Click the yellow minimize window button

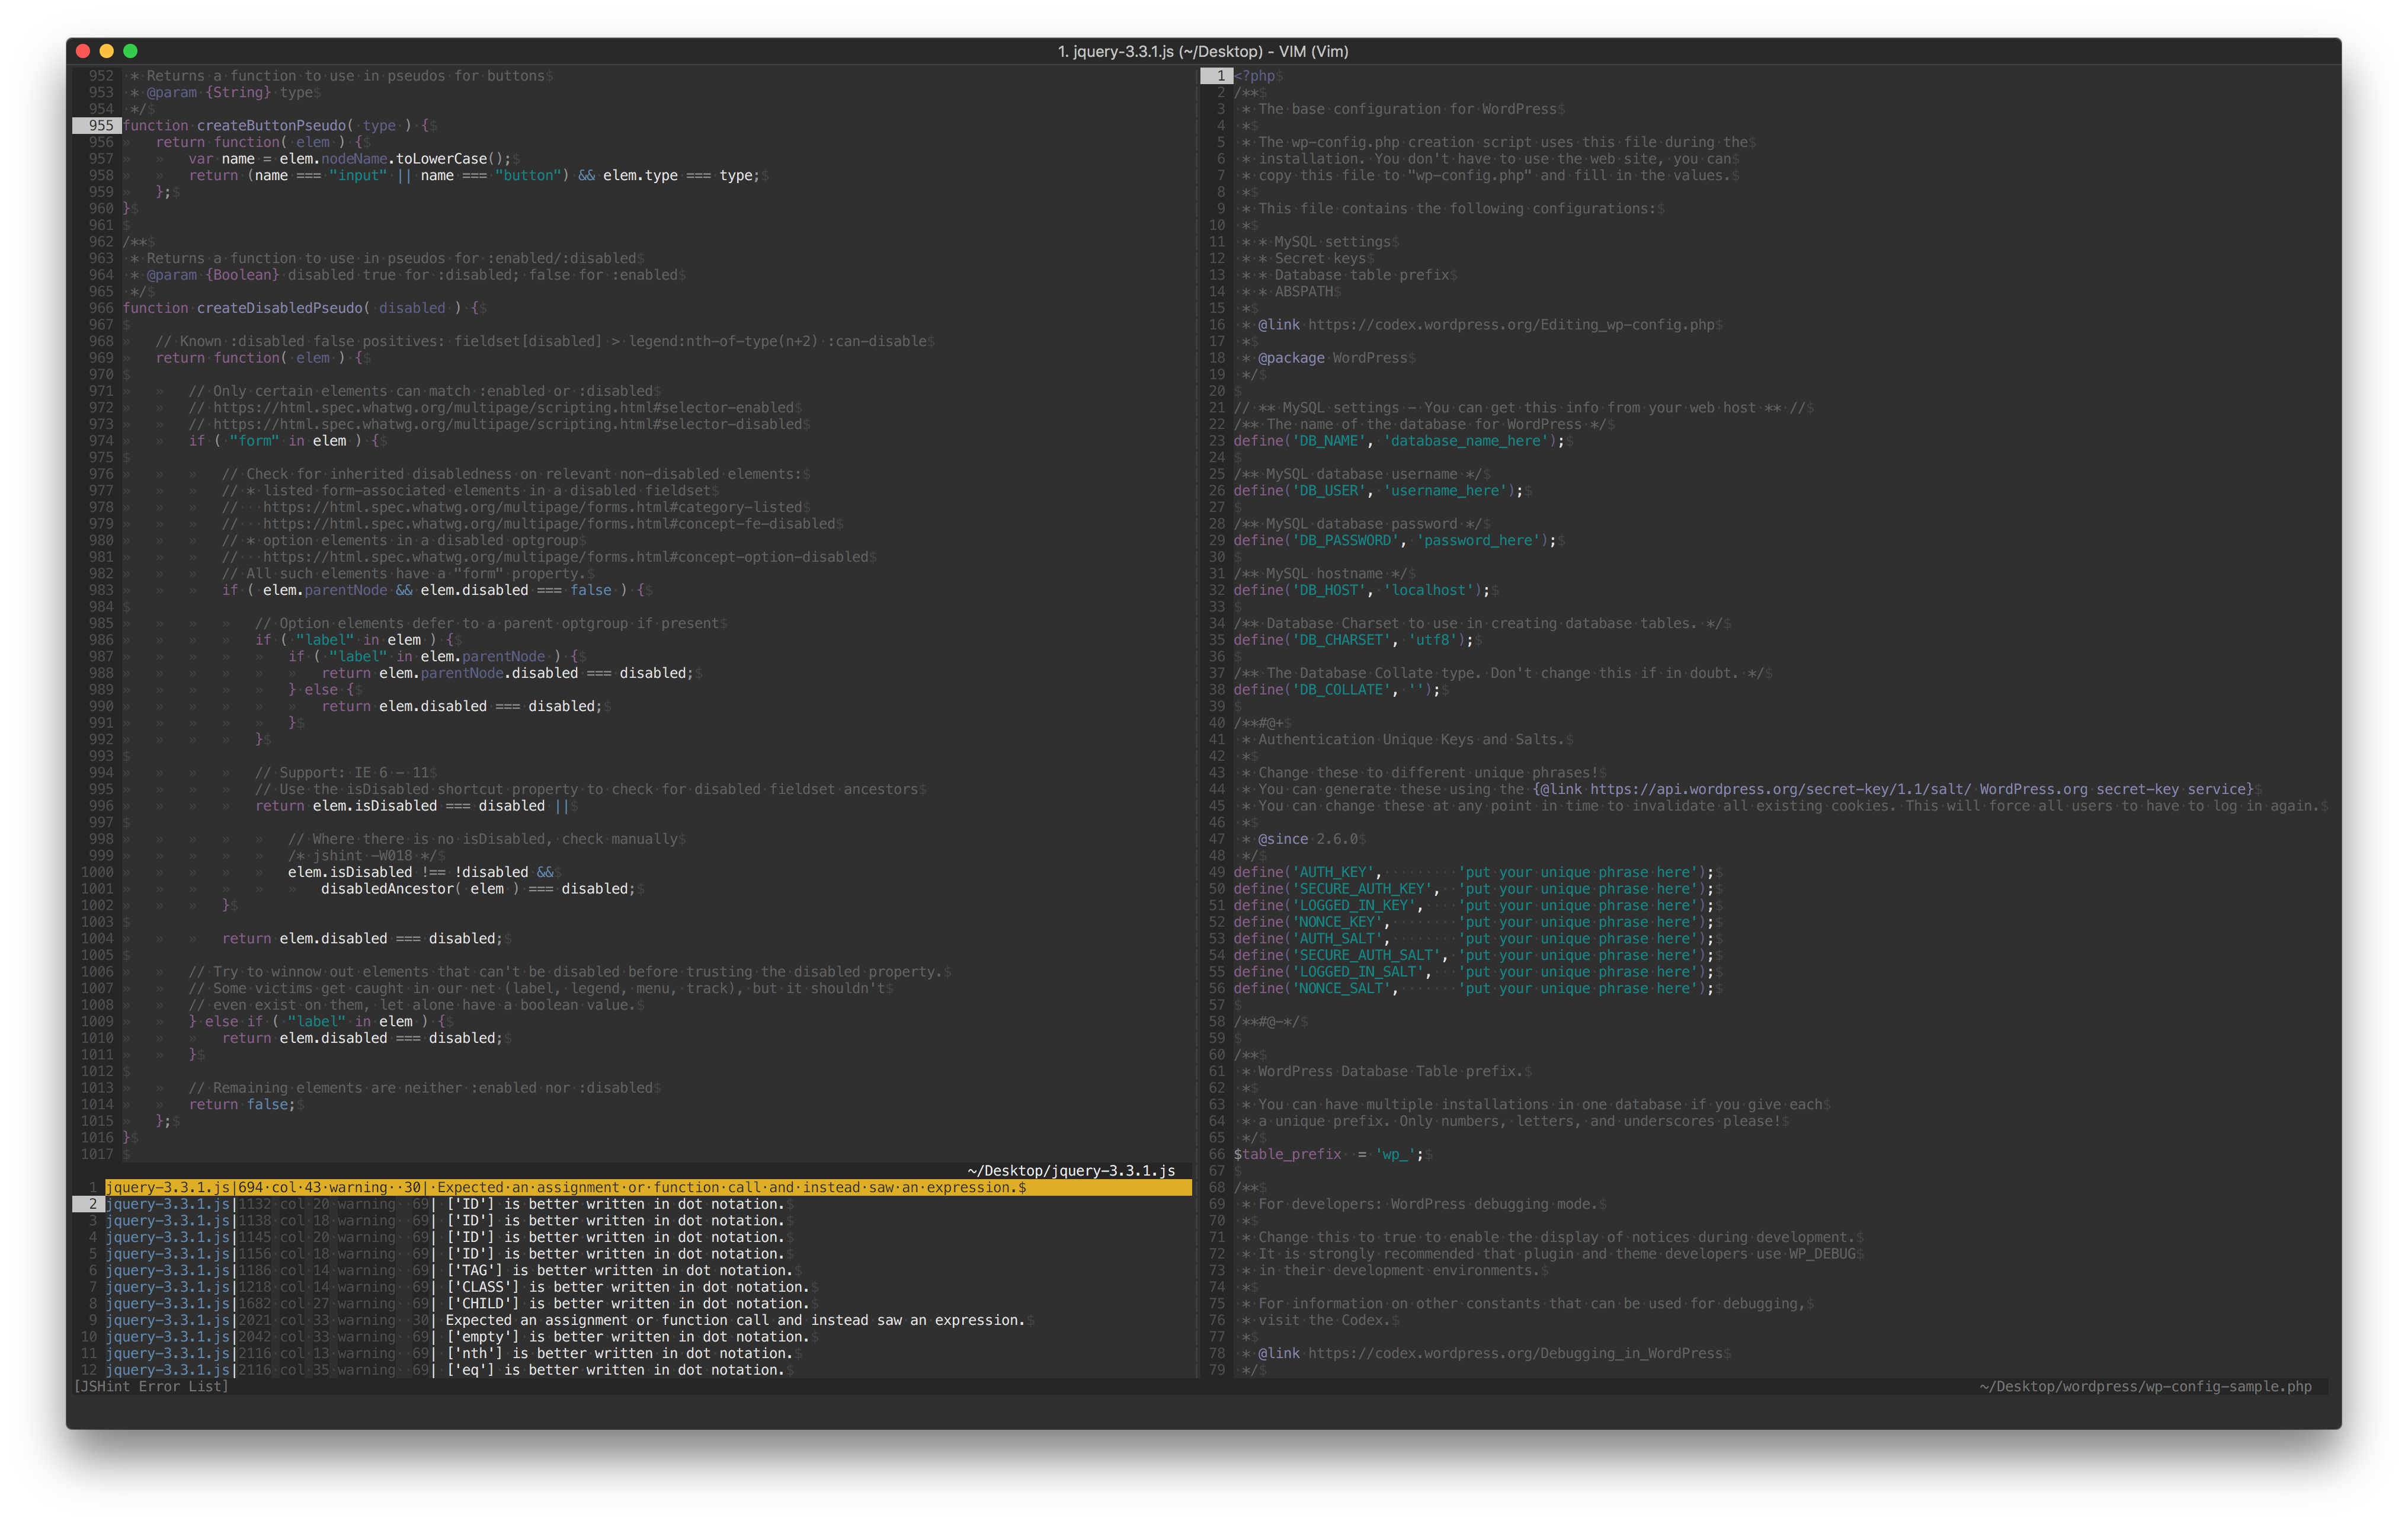coord(106,51)
